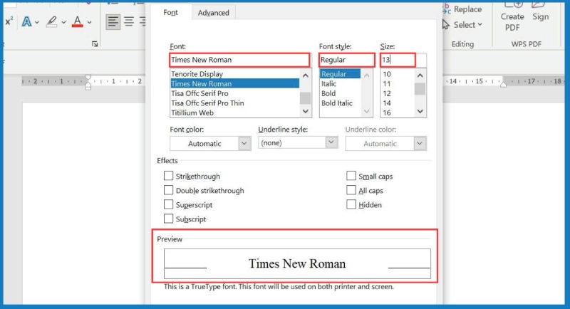Choose Bold Italic from Font style list
Viewport: 570px width, 309px height.
click(x=338, y=103)
